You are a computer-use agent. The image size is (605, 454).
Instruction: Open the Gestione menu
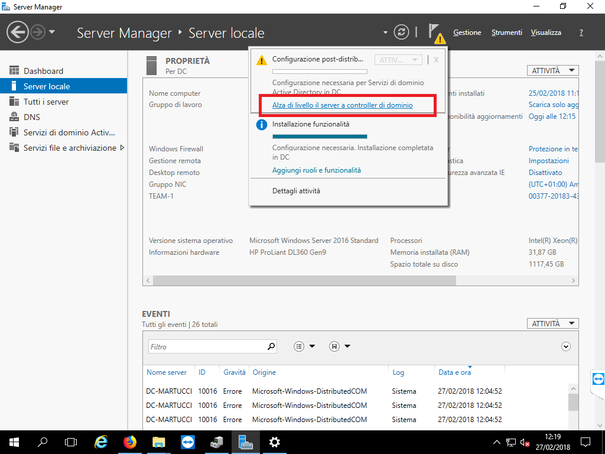[467, 33]
